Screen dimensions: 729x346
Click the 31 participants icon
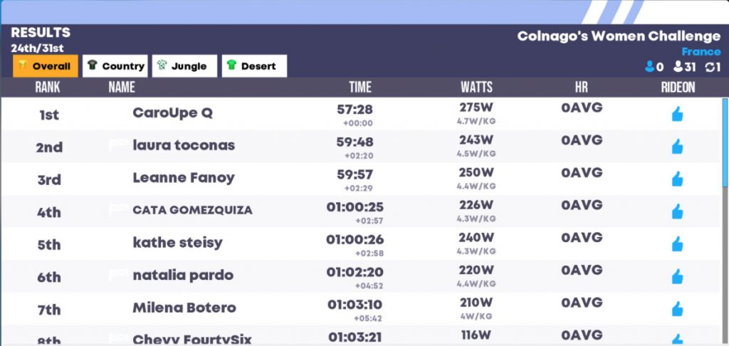[x=678, y=68]
